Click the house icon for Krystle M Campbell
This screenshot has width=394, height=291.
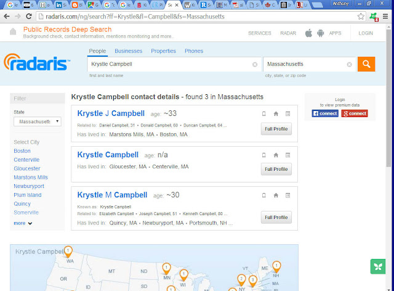coord(276,195)
